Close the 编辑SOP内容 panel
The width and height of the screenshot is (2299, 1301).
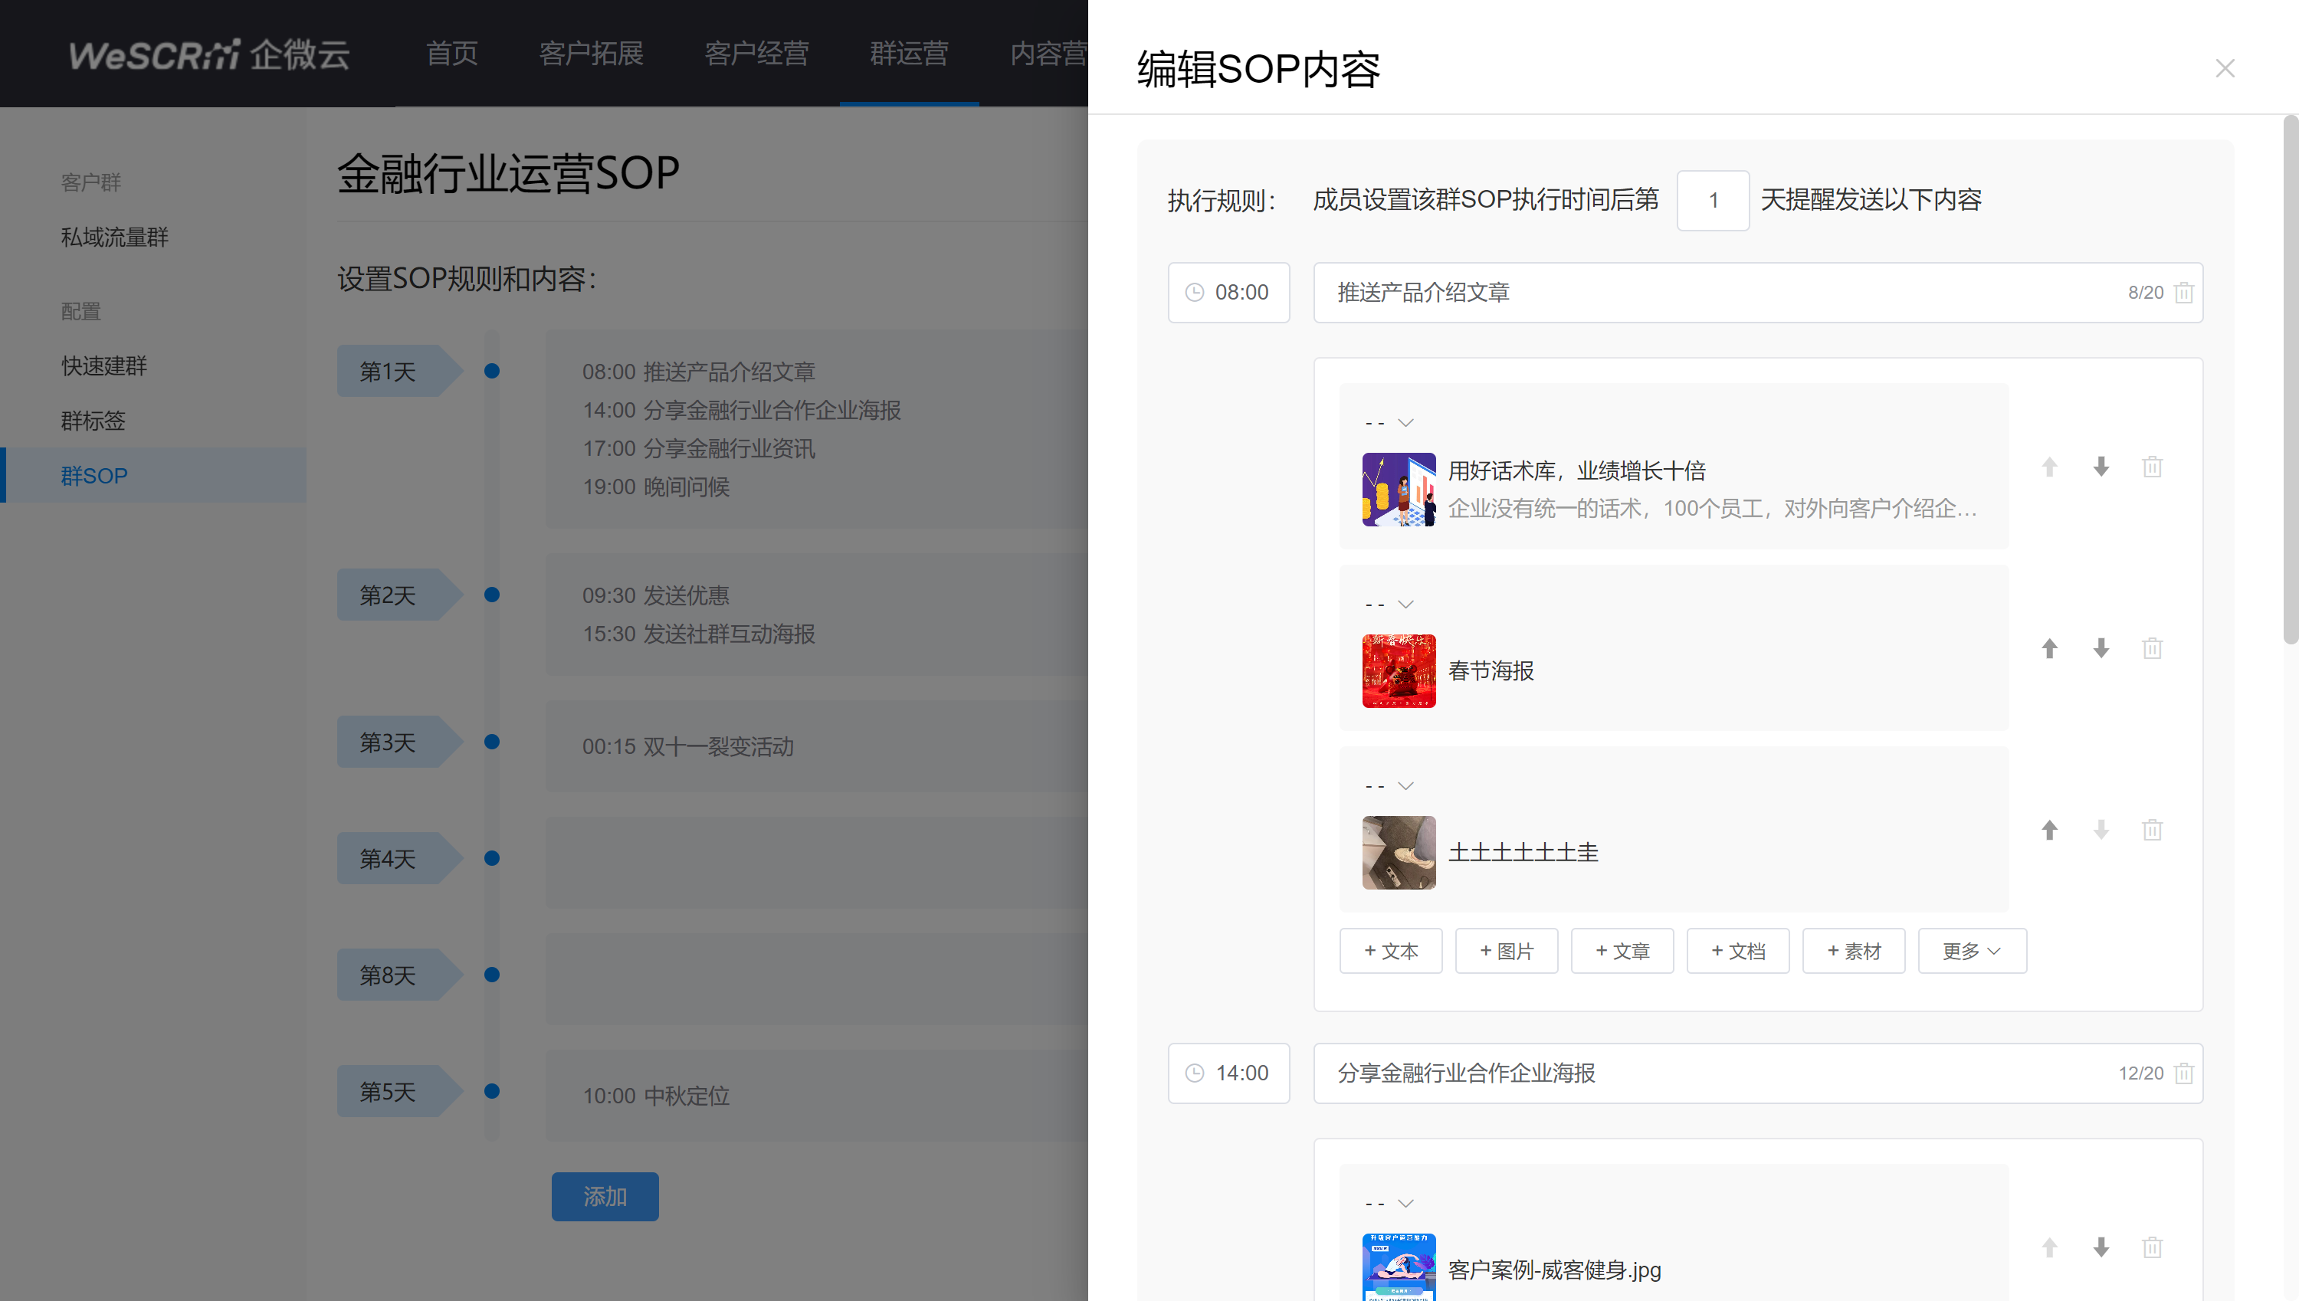point(2224,69)
